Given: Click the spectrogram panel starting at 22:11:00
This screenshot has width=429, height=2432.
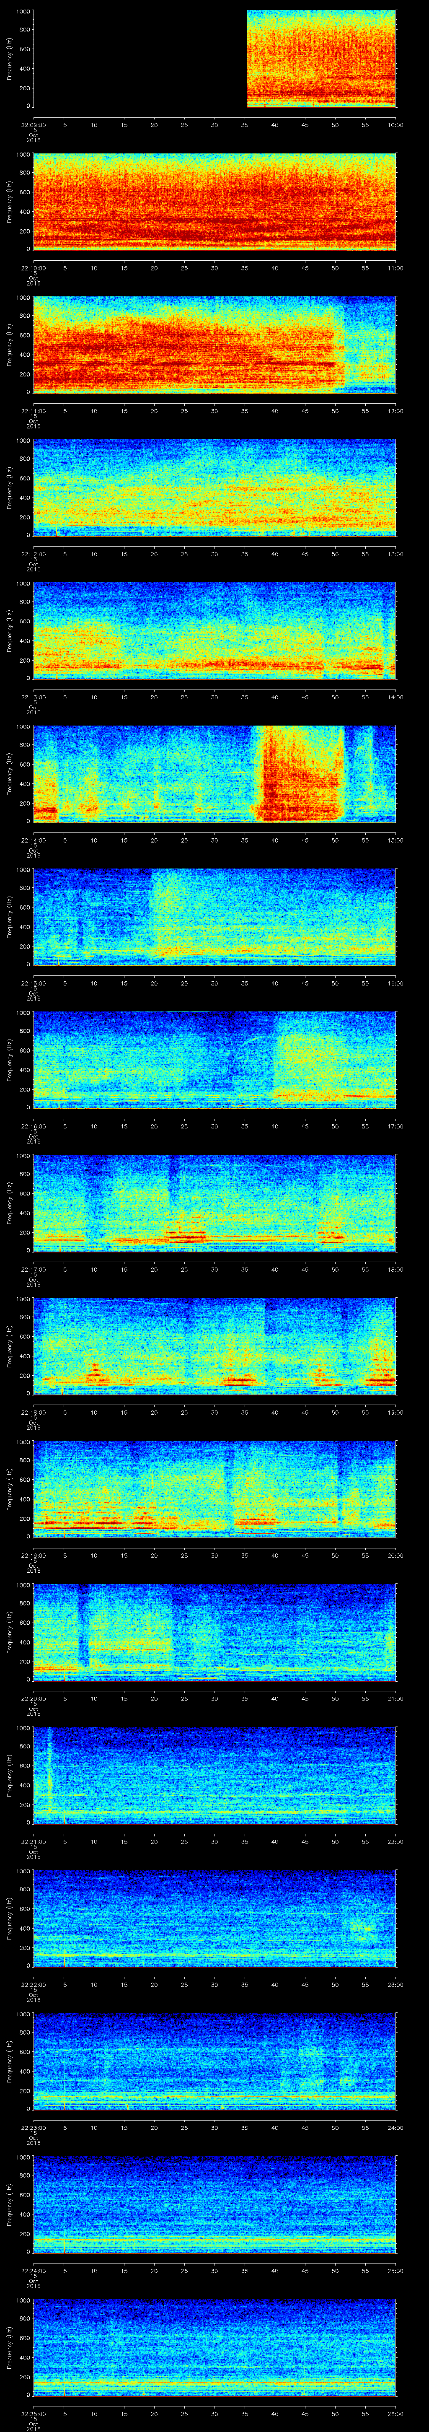Looking at the screenshot, I should [x=215, y=345].
